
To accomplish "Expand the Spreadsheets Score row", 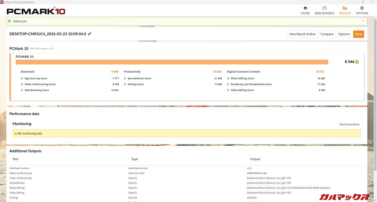I will [125, 78].
